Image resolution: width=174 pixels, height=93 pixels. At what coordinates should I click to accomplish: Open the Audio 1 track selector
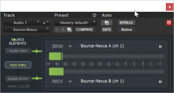[21, 23]
